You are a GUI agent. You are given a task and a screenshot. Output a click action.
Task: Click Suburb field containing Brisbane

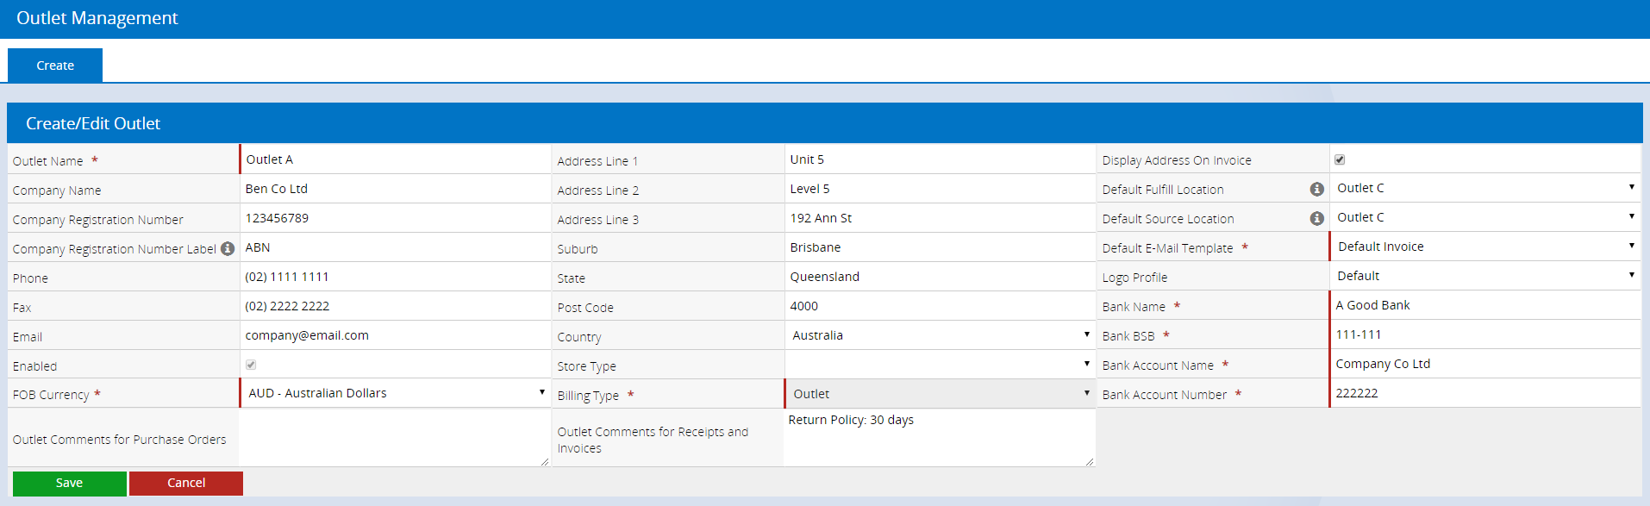tap(940, 247)
